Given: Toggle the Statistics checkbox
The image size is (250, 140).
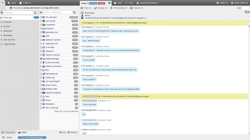Looking at the screenshot, I should click(x=68, y=132).
